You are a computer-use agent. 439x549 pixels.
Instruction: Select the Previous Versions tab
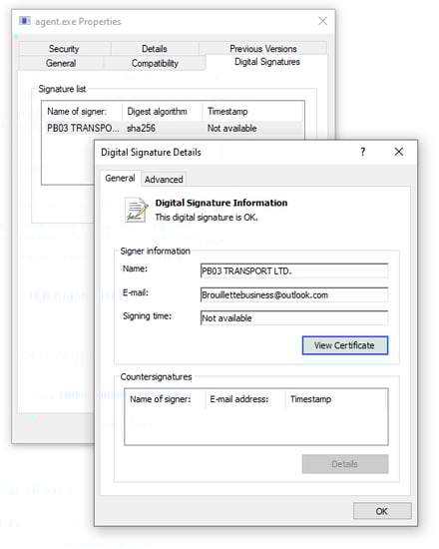263,49
